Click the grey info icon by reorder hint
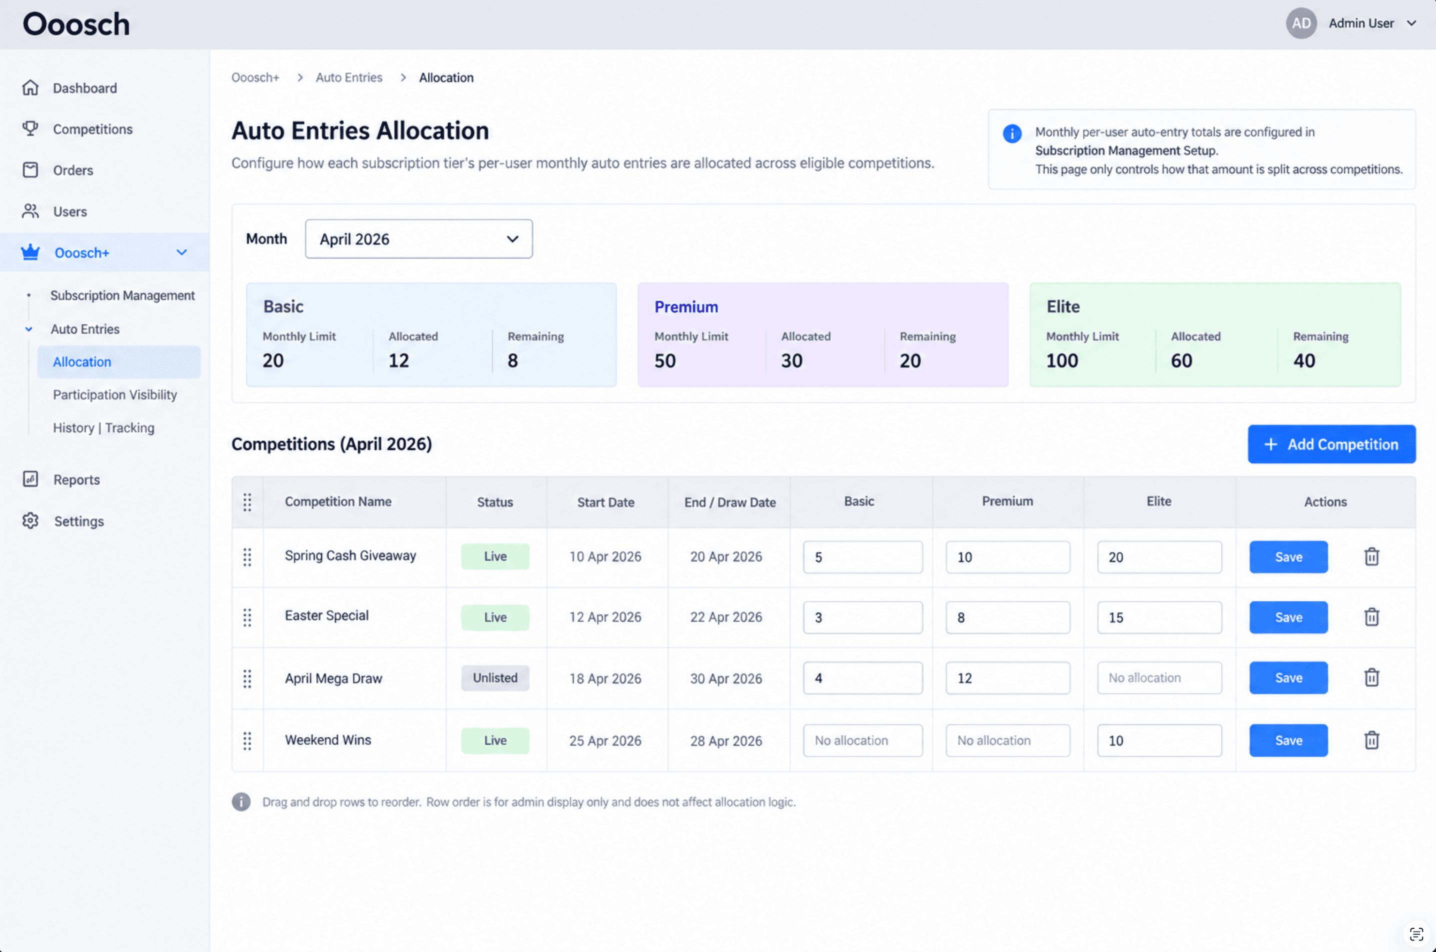The height and width of the screenshot is (952, 1436). (x=241, y=802)
